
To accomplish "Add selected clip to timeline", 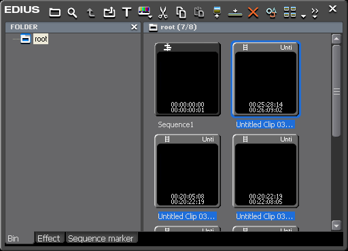I will coord(235,13).
